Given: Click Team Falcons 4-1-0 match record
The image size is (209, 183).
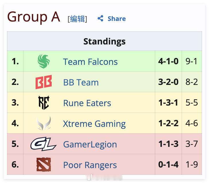Looking at the screenshot, I should click(x=168, y=61).
